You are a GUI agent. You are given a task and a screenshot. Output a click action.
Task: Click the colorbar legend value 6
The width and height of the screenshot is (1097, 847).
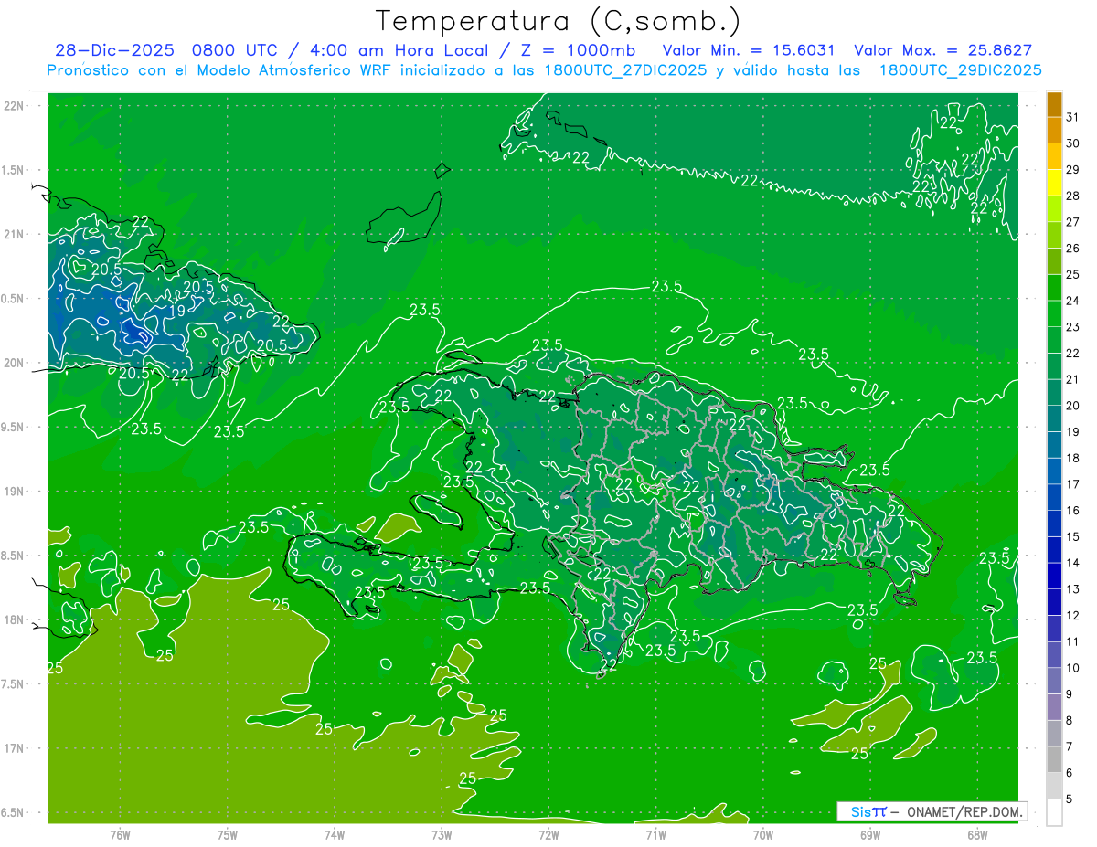tap(1069, 773)
